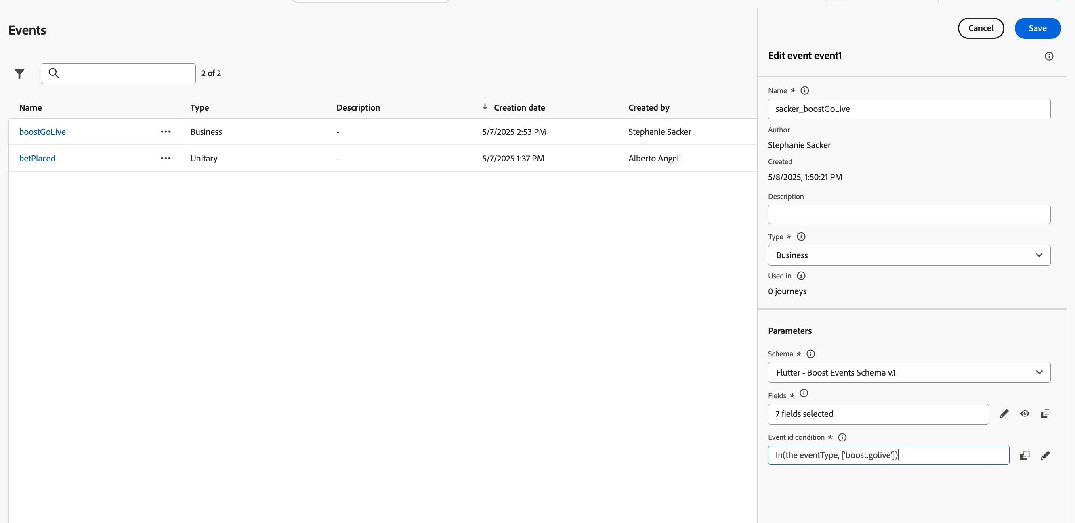The width and height of the screenshot is (1075, 523).
Task: Click the events search input field
Action: [118, 73]
